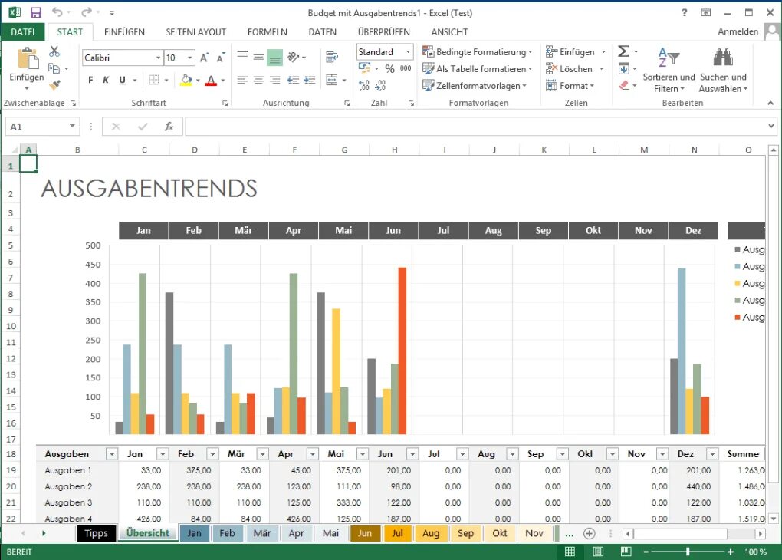The width and height of the screenshot is (782, 560).
Task: Open the Ausgaben column filter dropdown
Action: click(x=112, y=454)
